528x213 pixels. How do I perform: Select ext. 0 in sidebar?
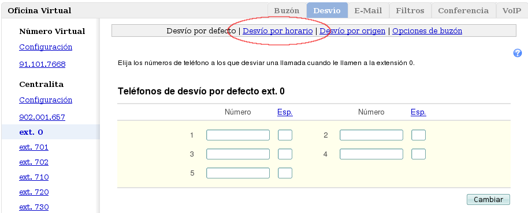[50, 132]
